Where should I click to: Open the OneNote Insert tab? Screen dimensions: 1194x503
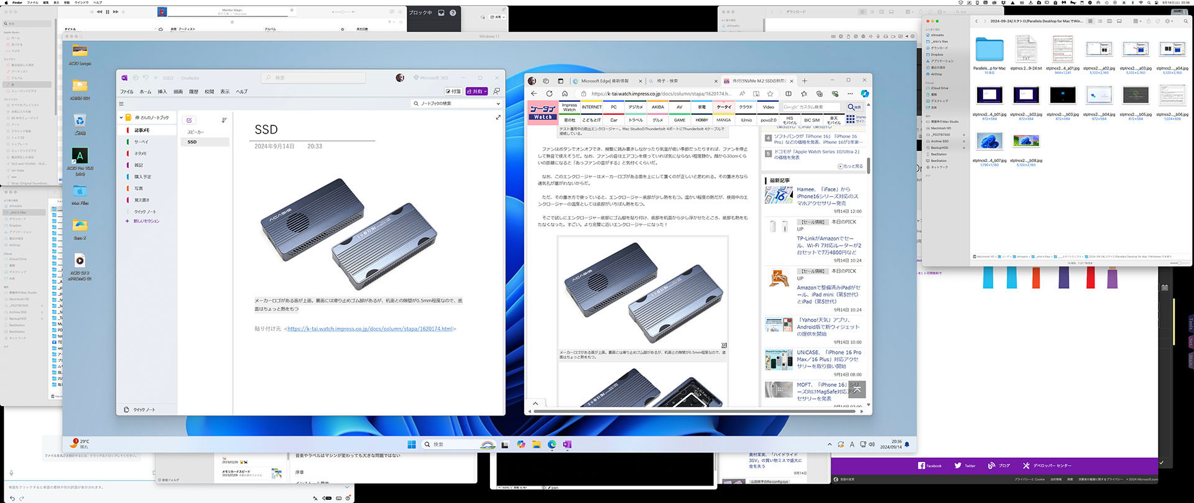(x=162, y=91)
